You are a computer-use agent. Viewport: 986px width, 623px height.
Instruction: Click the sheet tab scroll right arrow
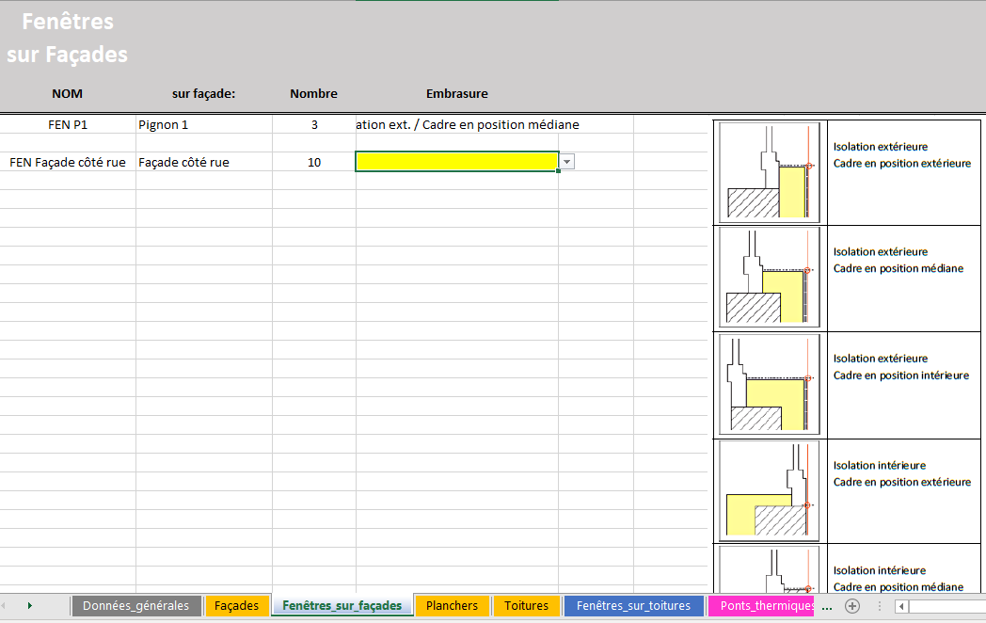click(x=30, y=606)
